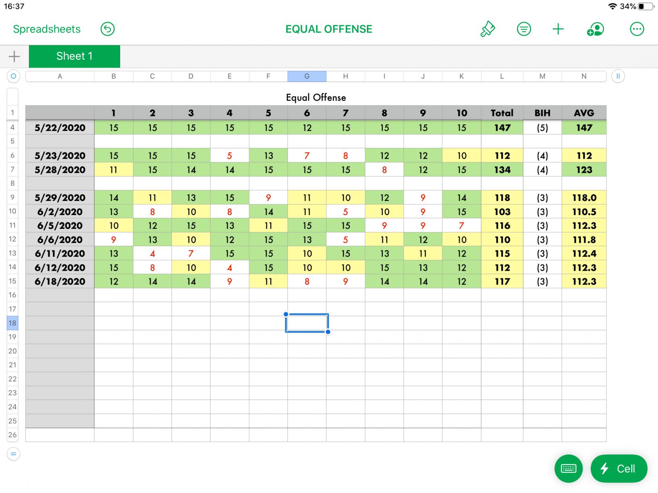
Task: Go back to Spreadsheets list
Action: pos(47,29)
